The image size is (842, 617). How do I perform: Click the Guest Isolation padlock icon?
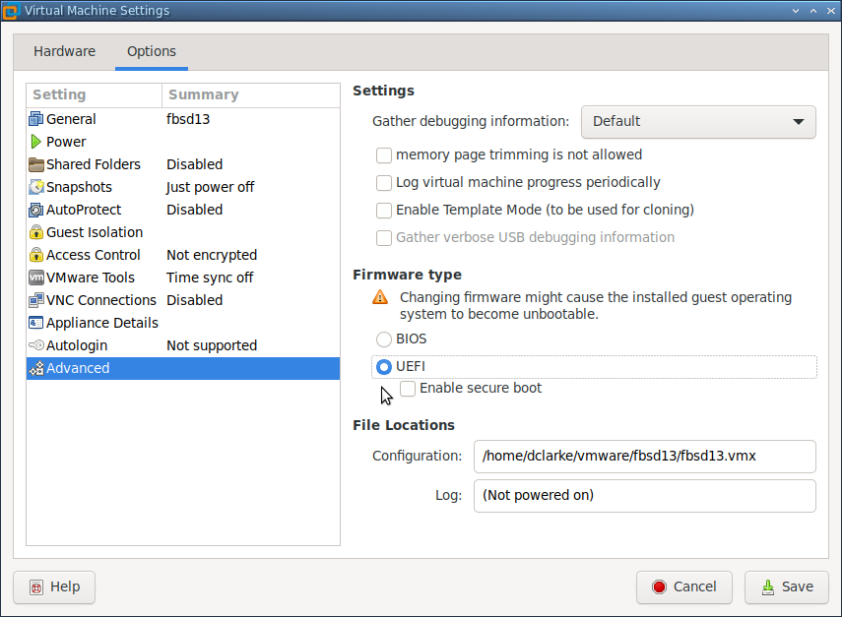[36, 232]
